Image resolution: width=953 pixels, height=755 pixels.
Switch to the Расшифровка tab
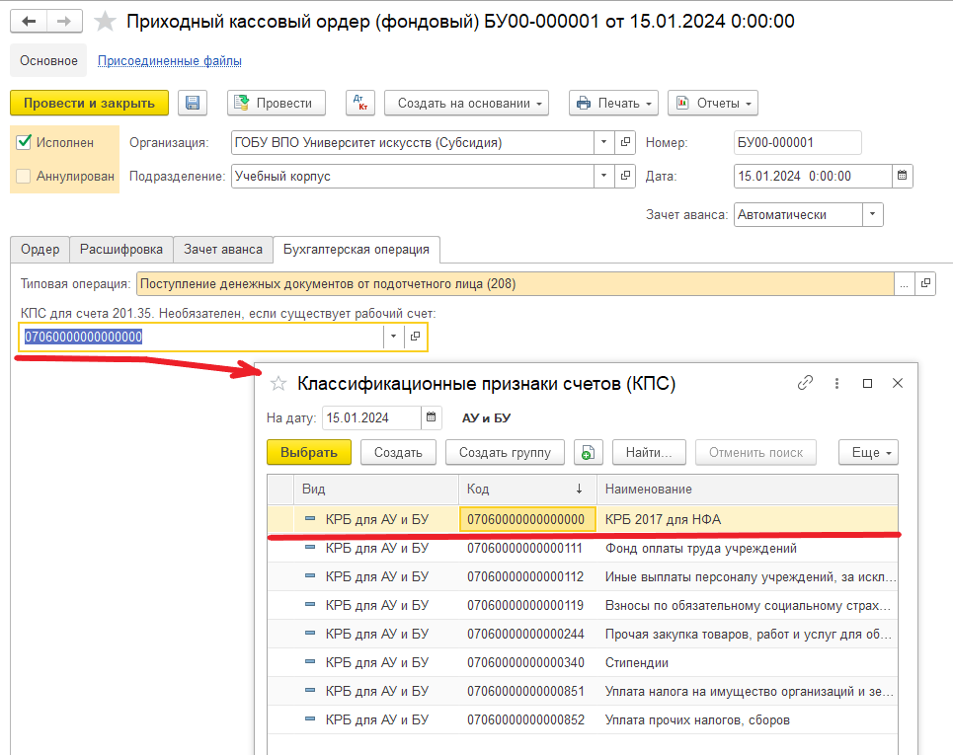(121, 250)
